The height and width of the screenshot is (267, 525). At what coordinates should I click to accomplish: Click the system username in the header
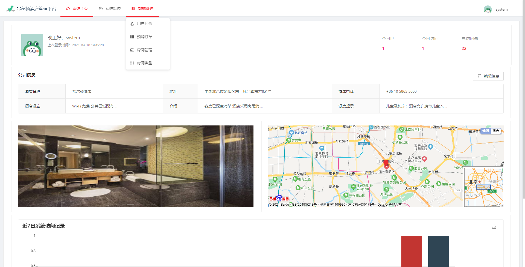tap(501, 10)
